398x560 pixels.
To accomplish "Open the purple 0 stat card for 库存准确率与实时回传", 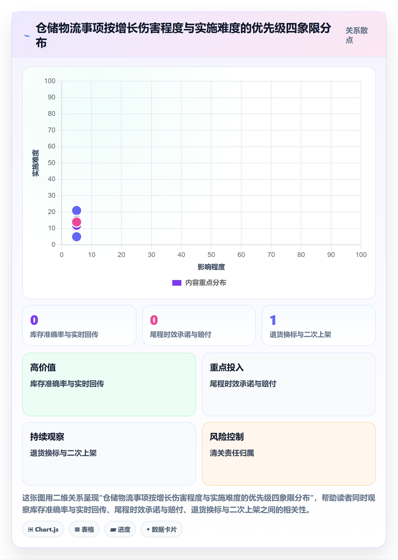I will click(x=79, y=325).
